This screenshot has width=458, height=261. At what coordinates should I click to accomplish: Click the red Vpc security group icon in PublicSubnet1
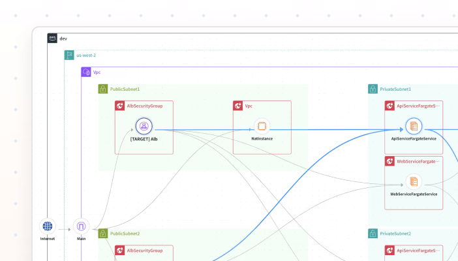(x=238, y=105)
